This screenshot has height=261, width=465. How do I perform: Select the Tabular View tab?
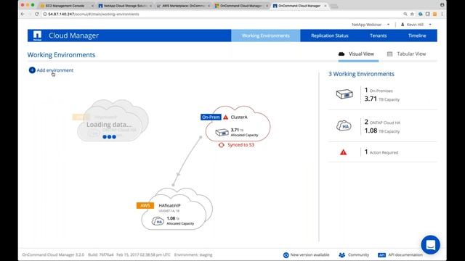pos(407,54)
